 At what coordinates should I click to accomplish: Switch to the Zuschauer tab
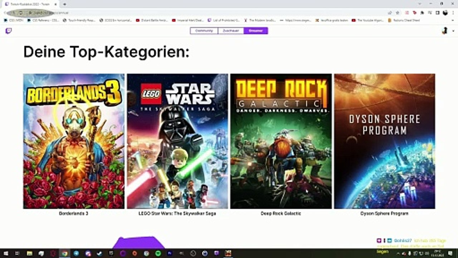point(231,31)
